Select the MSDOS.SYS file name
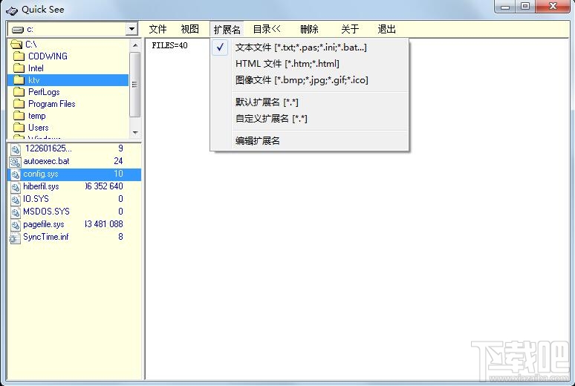The width and height of the screenshot is (575, 386). click(x=46, y=212)
